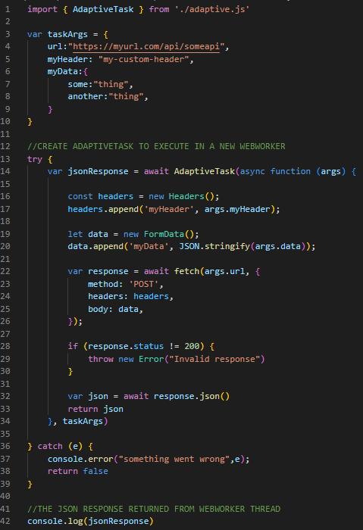Click line number 28 in the gutter

click(5, 347)
